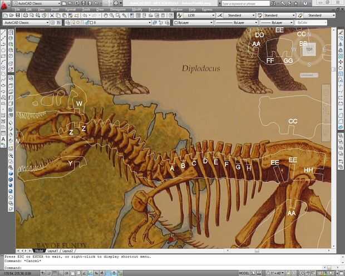Image resolution: width=345 pixels, height=276 pixels.
Task: Open the Workspaces toolbar AutoCAD Classic dropdown
Action: pos(26,22)
